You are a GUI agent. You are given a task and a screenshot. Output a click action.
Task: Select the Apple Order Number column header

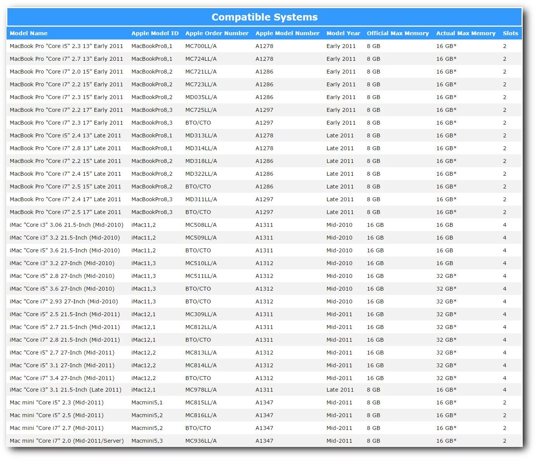coord(217,33)
